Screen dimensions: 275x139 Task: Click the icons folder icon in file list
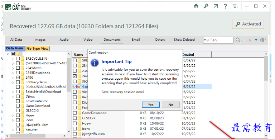pos(79,129)
